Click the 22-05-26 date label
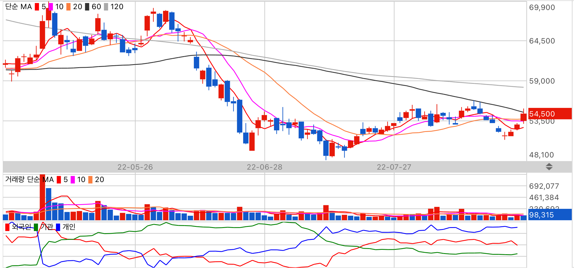Screen dimensions: 574x270 coord(135,167)
